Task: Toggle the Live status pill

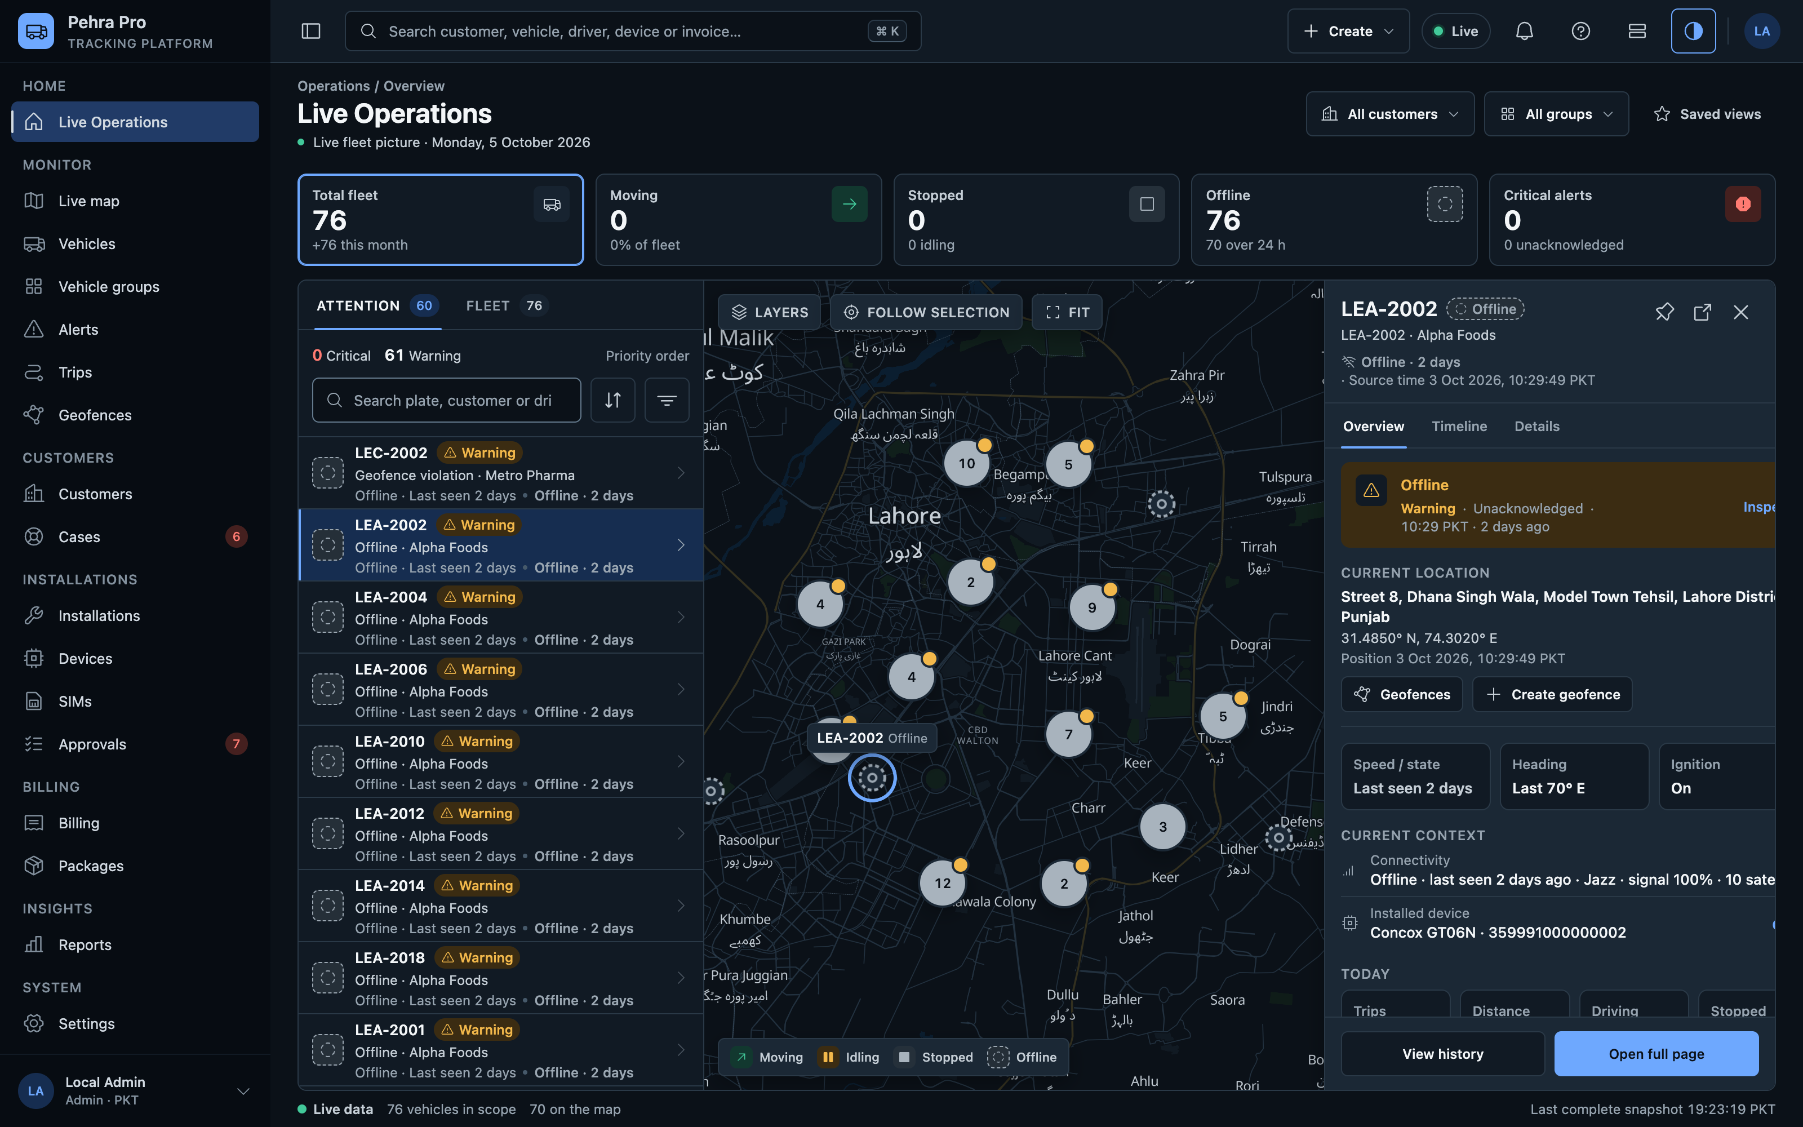Action: 1455,32
